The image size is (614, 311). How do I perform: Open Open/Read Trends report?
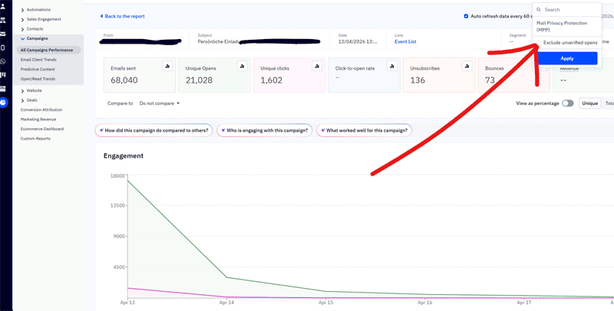(x=38, y=79)
